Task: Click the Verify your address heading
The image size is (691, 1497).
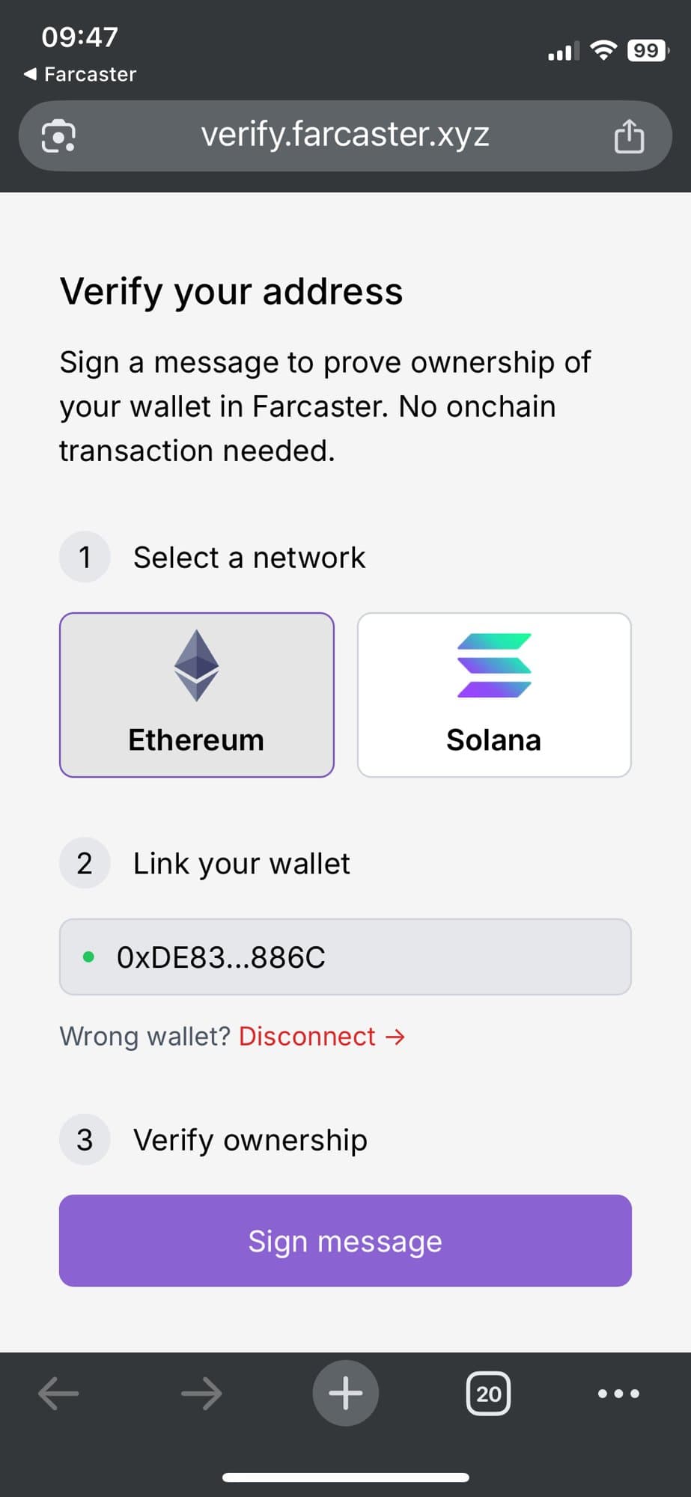Action: (x=231, y=291)
